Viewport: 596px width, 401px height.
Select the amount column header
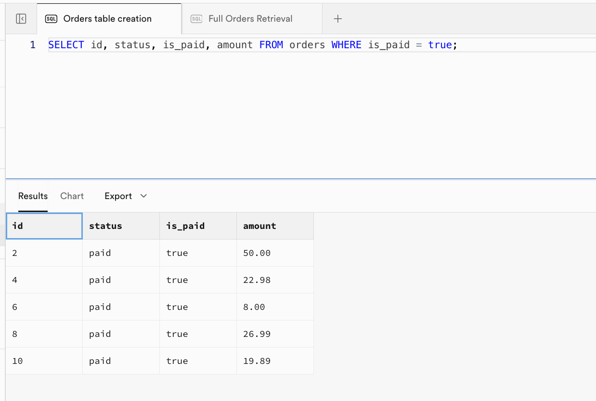pos(275,226)
